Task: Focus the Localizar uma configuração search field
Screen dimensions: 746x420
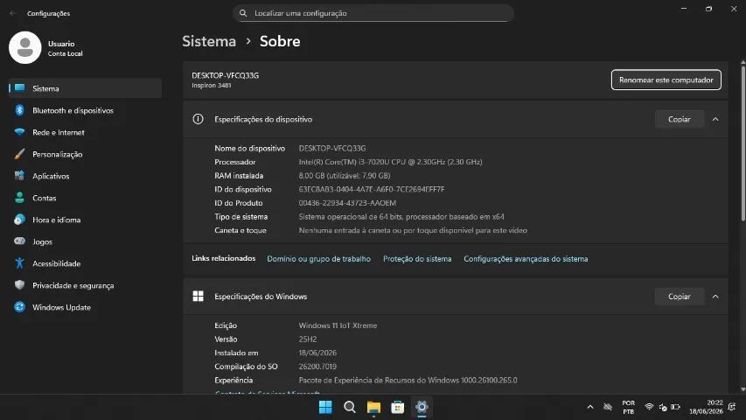Action: point(373,13)
